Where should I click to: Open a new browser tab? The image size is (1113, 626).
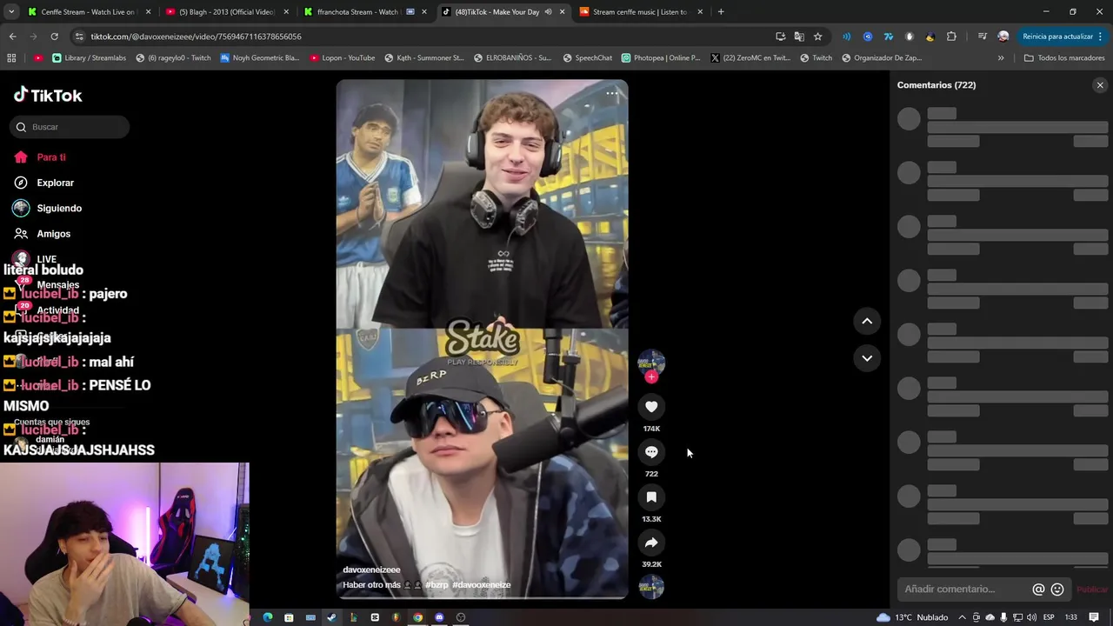point(721,12)
